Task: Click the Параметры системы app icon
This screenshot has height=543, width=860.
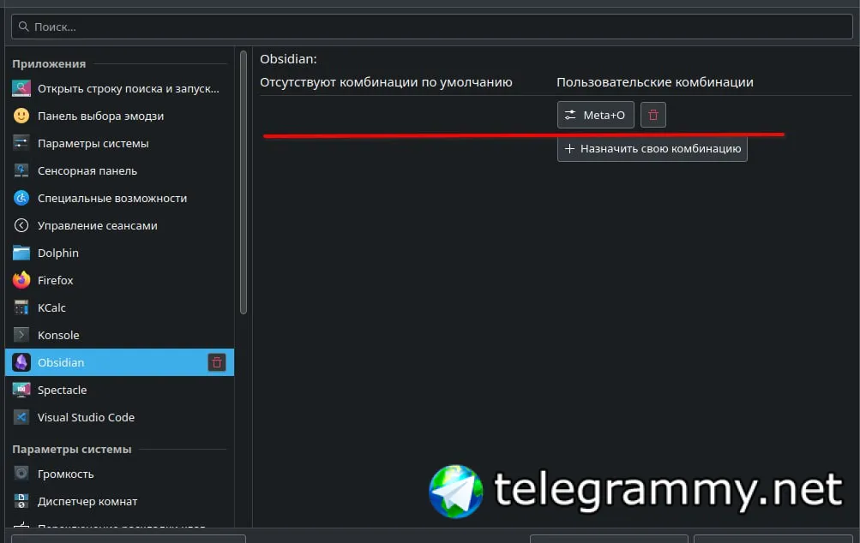Action: [x=21, y=143]
